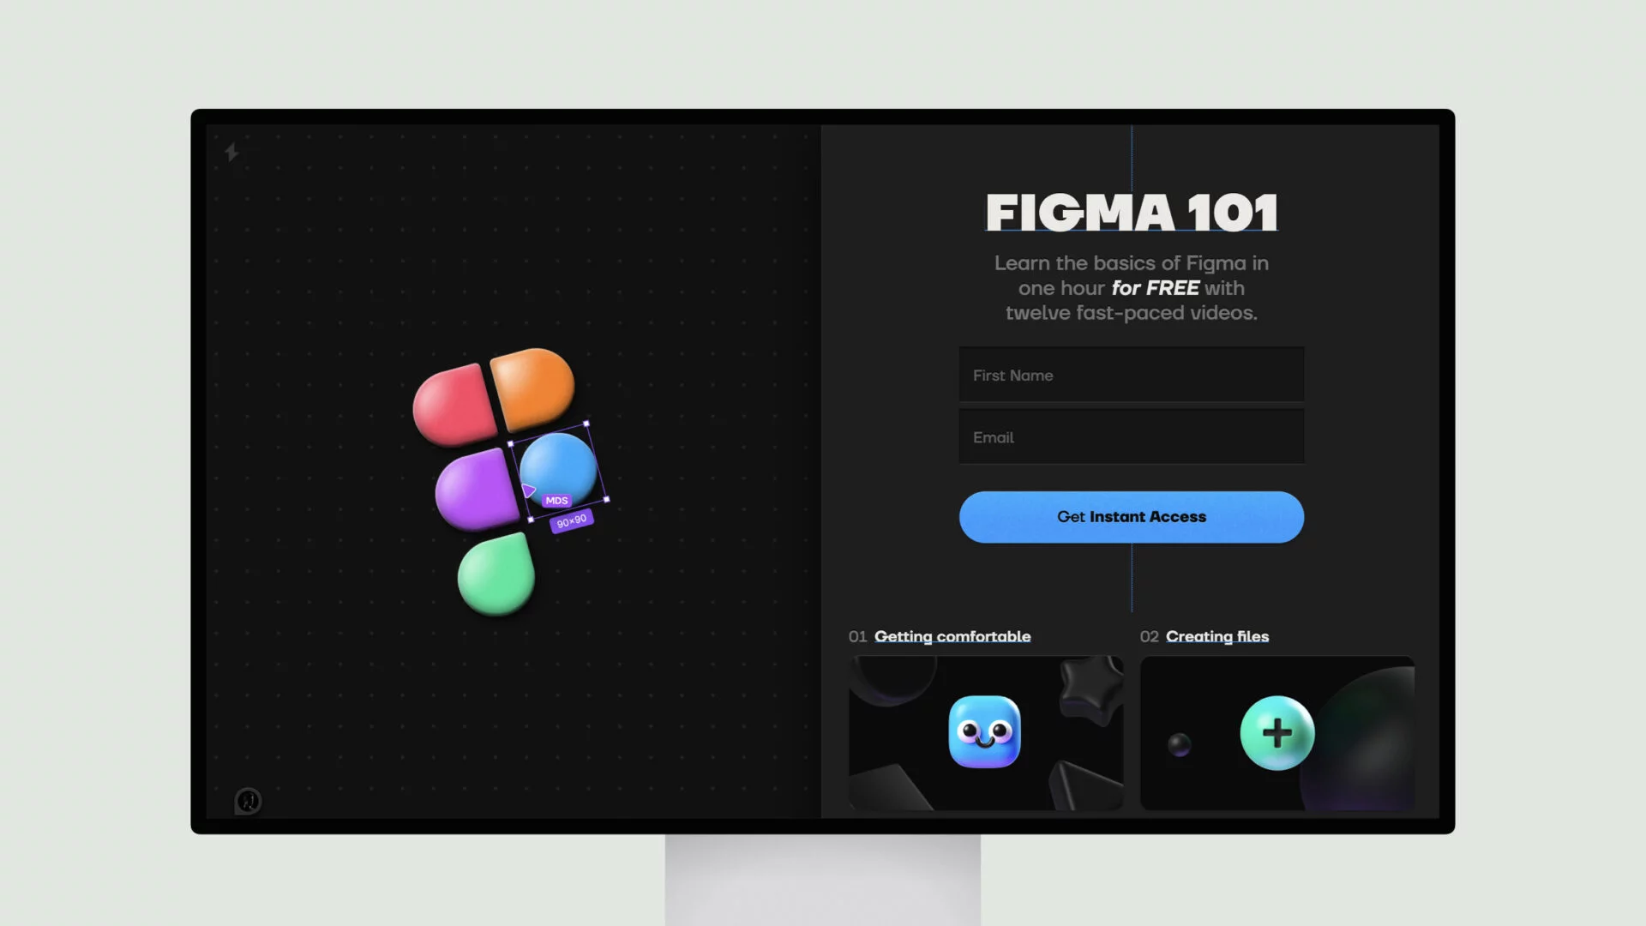Viewport: 1646px width, 926px height.
Task: Click the lightning bolt icon top-left
Action: pos(231,153)
